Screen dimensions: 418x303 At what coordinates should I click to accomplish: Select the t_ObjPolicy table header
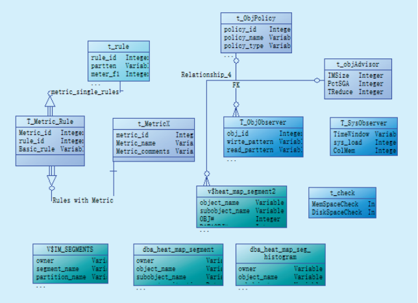(256, 18)
